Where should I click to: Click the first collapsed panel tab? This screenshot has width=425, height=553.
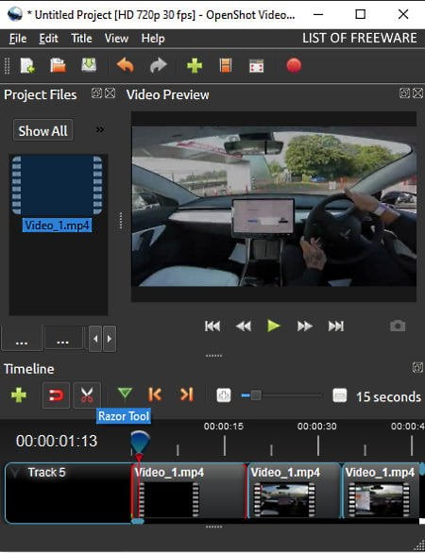point(22,339)
